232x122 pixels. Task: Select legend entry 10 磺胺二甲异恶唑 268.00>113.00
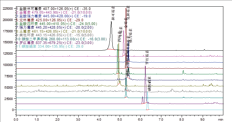(x=61, y=39)
